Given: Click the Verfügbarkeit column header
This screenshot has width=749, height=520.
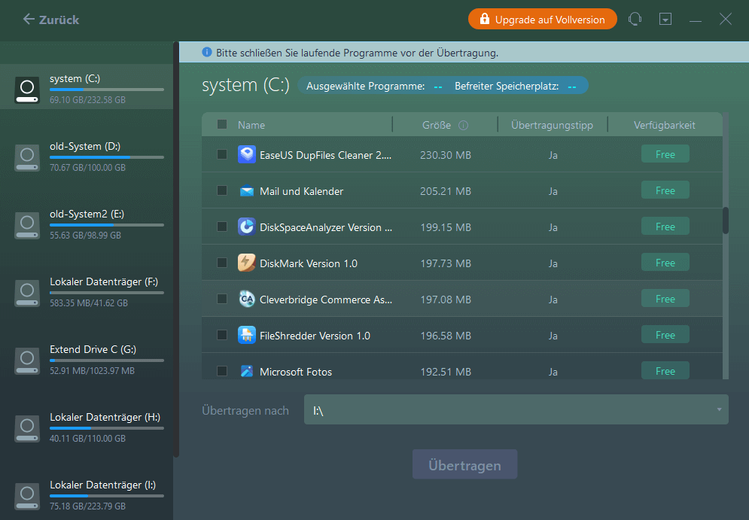Looking at the screenshot, I should (x=665, y=125).
